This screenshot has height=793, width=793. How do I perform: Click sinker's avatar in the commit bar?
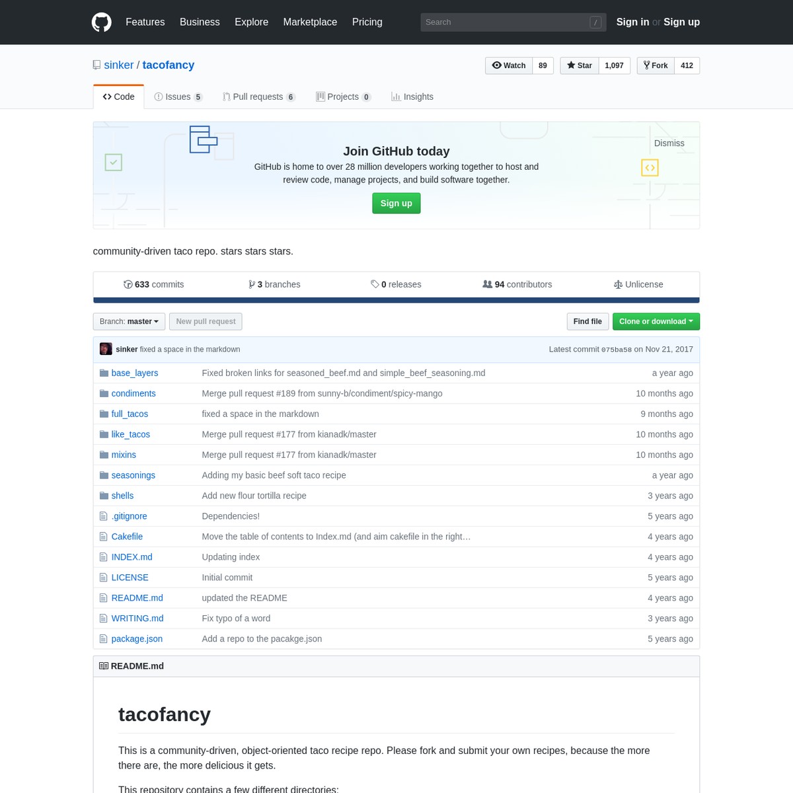coord(106,349)
